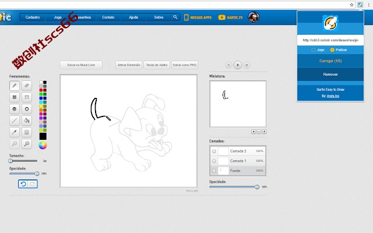
Task: Pick the bright green palette color
Action: click(41, 94)
